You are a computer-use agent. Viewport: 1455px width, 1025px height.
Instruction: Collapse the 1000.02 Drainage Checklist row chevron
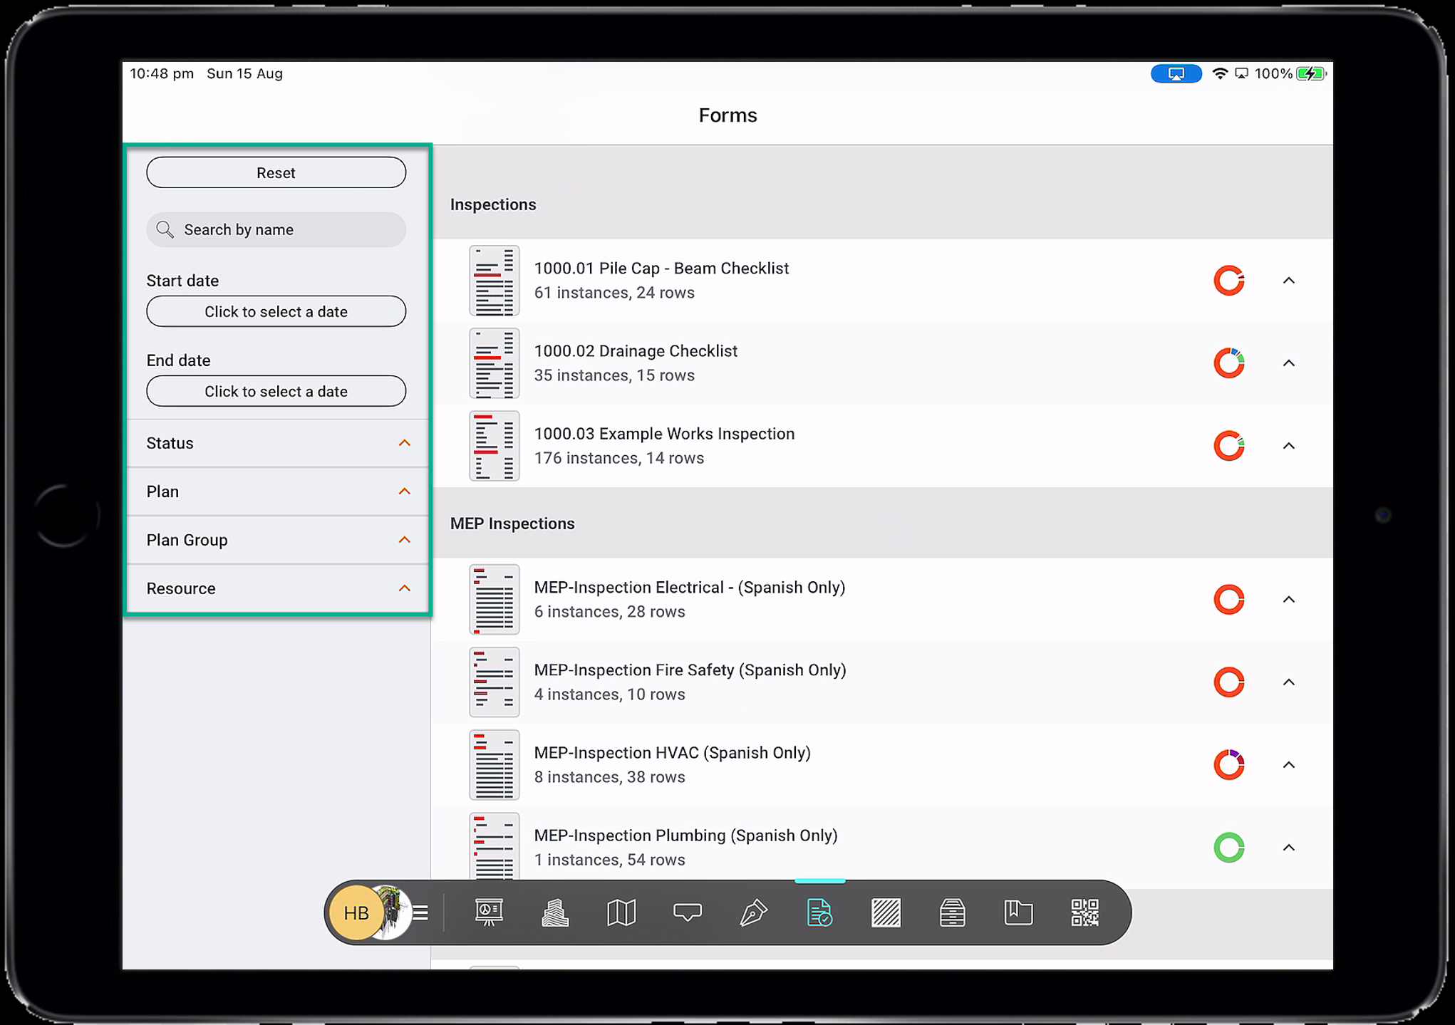(x=1288, y=363)
